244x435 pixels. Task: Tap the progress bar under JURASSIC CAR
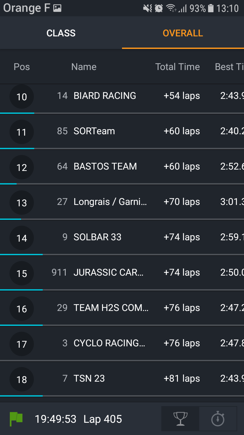tap(122, 290)
